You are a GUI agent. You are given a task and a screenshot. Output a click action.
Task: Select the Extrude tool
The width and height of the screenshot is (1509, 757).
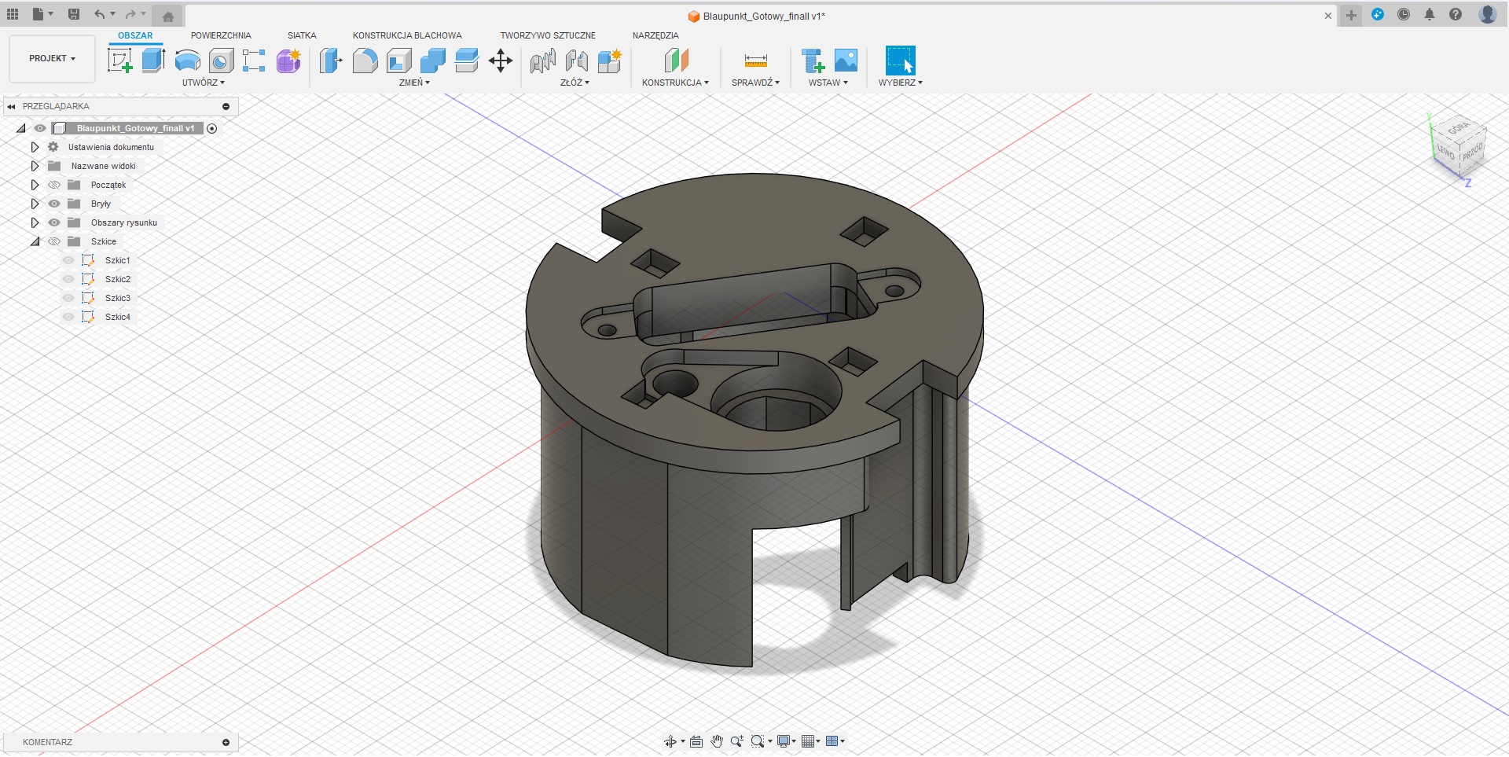tap(153, 61)
